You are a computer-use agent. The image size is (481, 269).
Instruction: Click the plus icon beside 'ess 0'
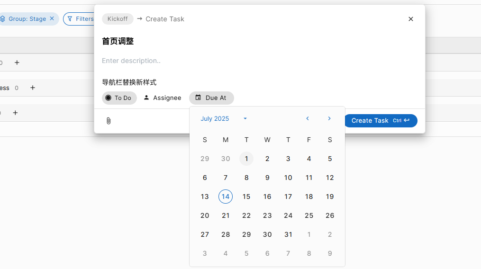[33, 88]
